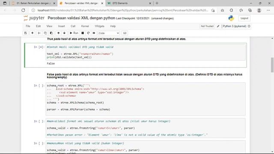Save and checkpoint the notebook
274x154 pixels.
(26, 33)
